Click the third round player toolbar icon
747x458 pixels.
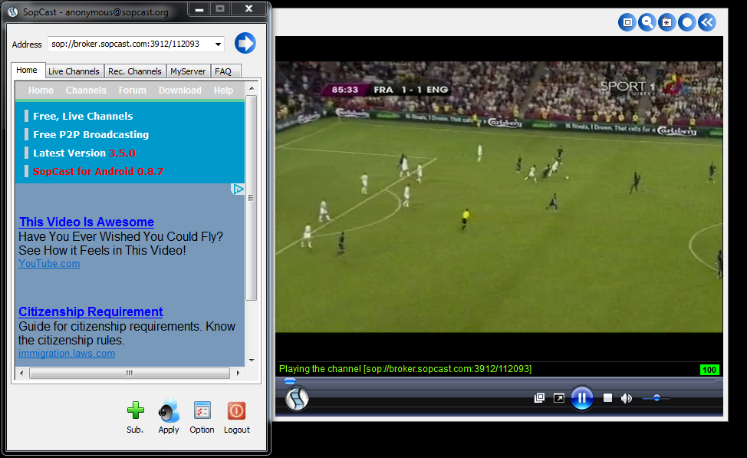pyautogui.click(x=667, y=22)
